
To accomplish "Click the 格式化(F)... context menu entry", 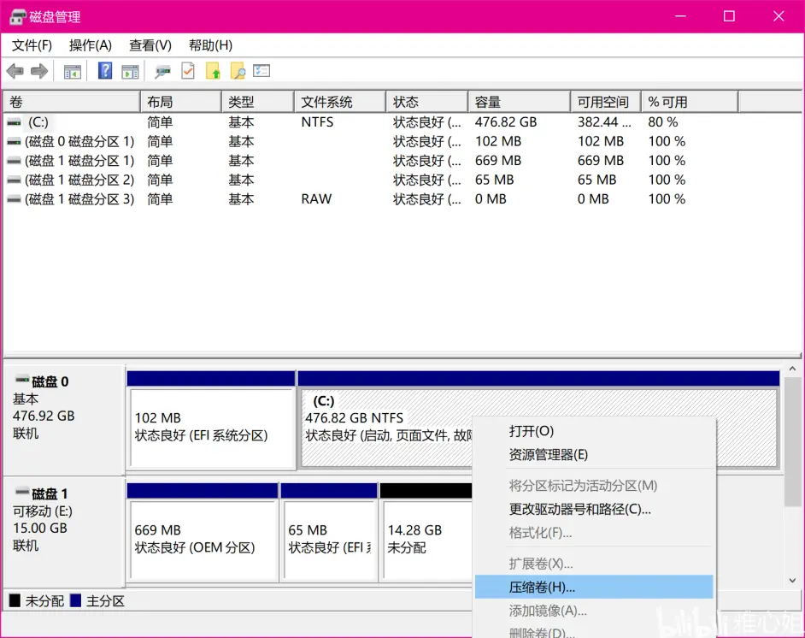I will click(594, 533).
